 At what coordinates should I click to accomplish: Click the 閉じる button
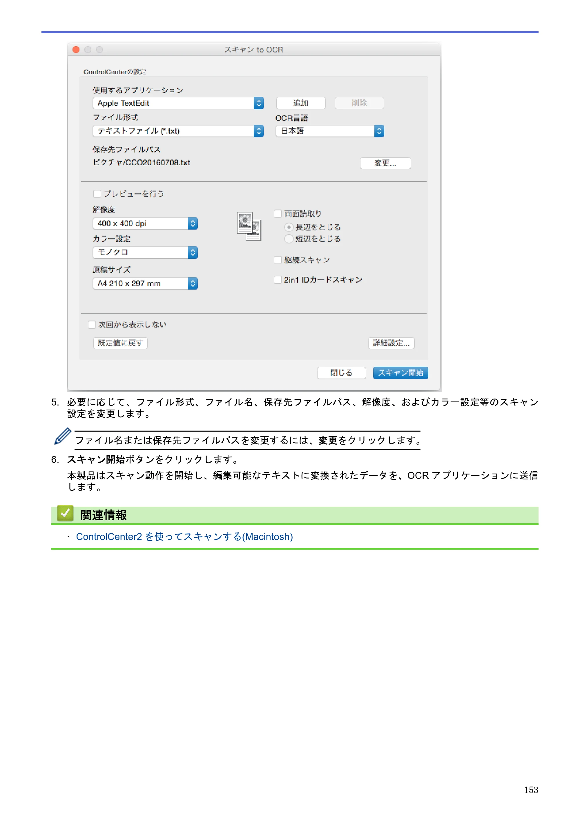click(x=341, y=373)
